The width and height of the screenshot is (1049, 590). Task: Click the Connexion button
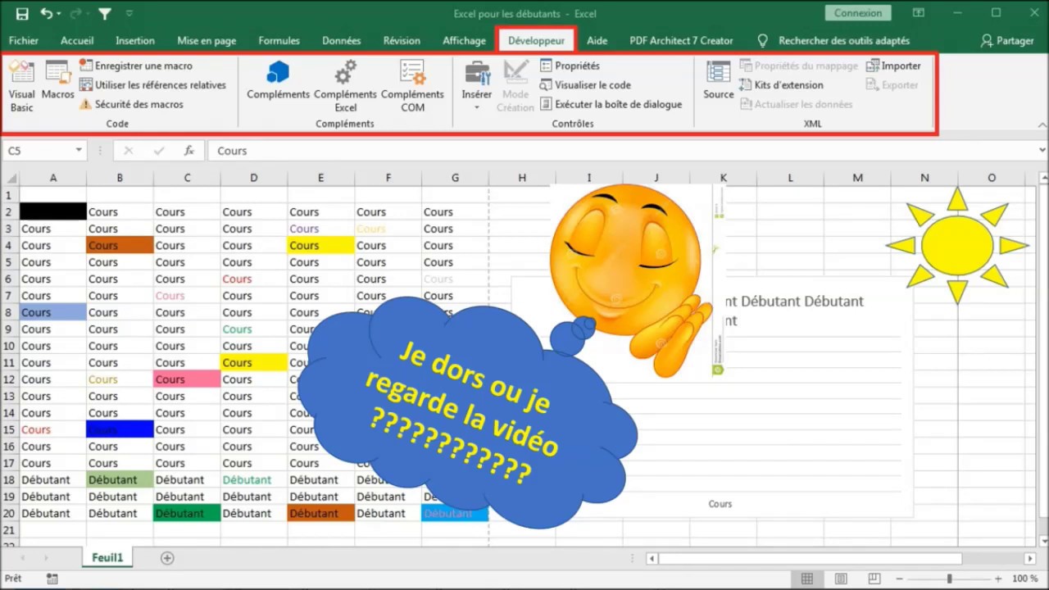click(858, 13)
